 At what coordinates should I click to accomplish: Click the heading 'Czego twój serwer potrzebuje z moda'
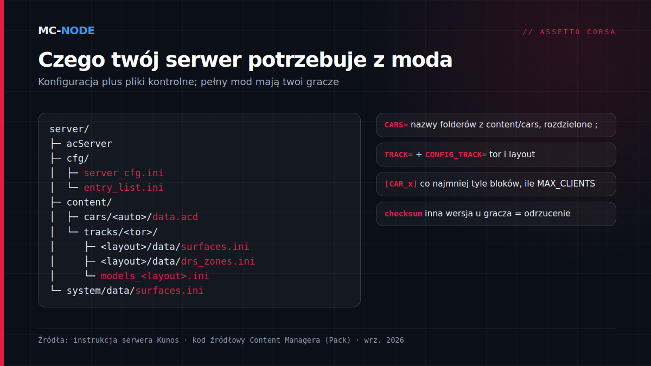pyautogui.click(x=245, y=60)
